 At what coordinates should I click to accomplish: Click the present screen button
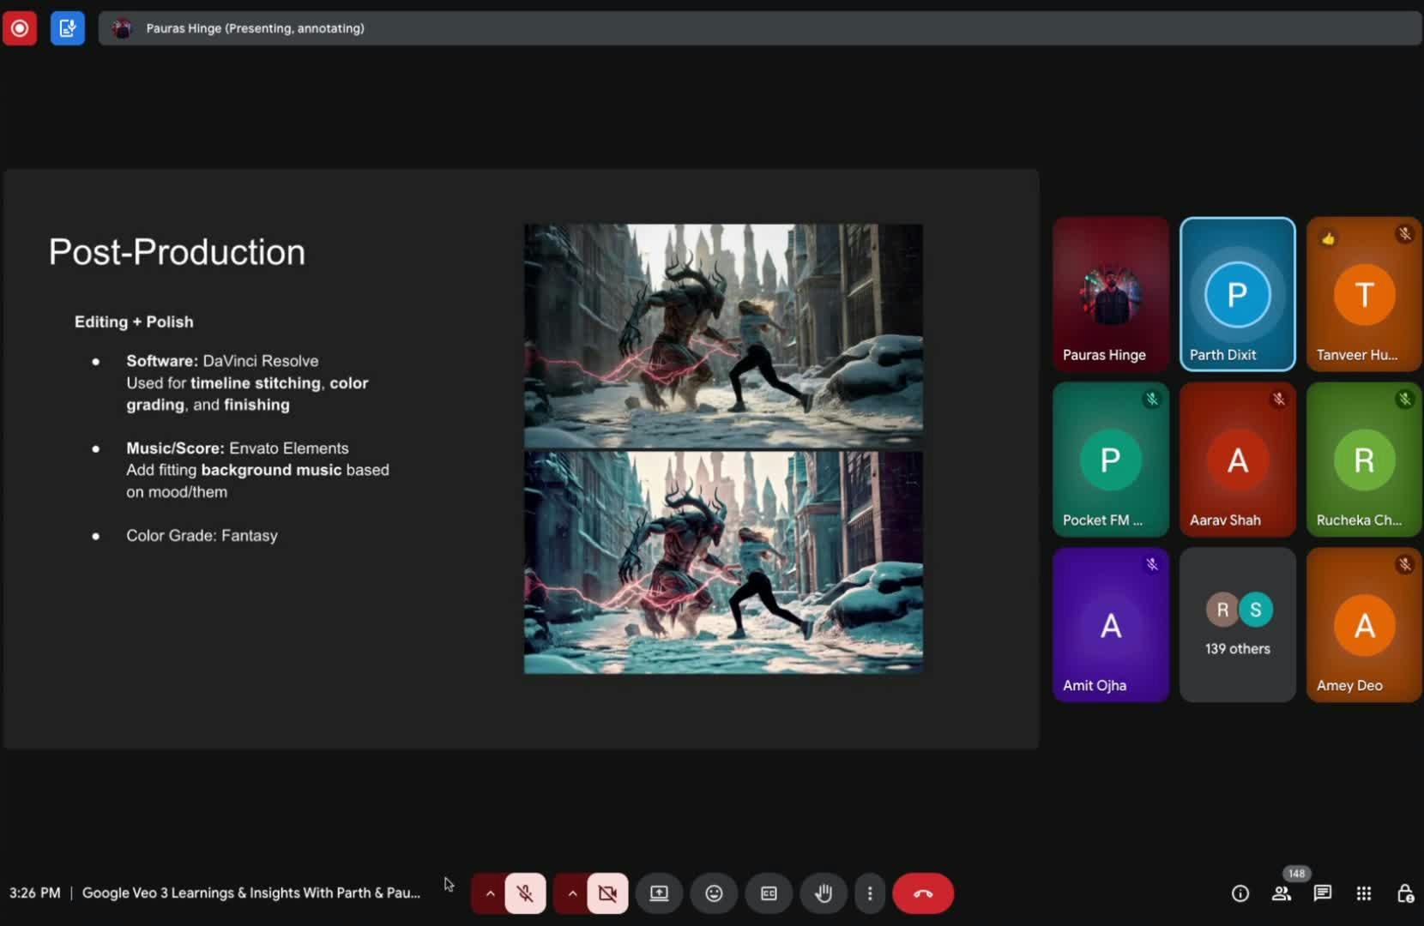[x=659, y=893]
